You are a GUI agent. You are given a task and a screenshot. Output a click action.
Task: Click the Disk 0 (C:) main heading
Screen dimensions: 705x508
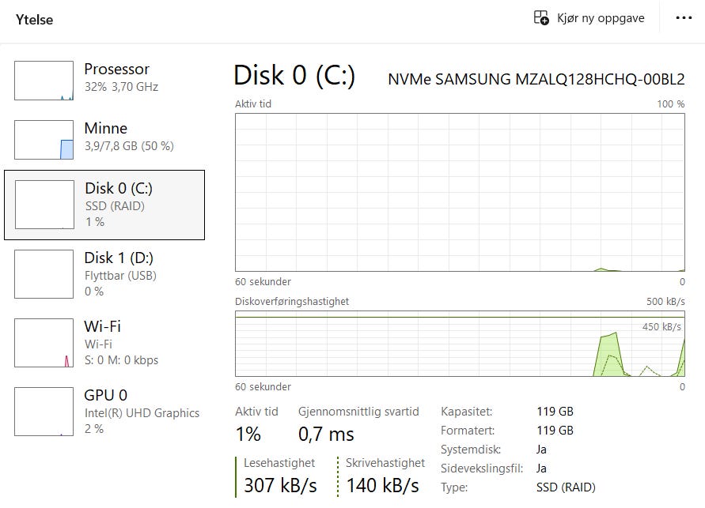(x=294, y=76)
